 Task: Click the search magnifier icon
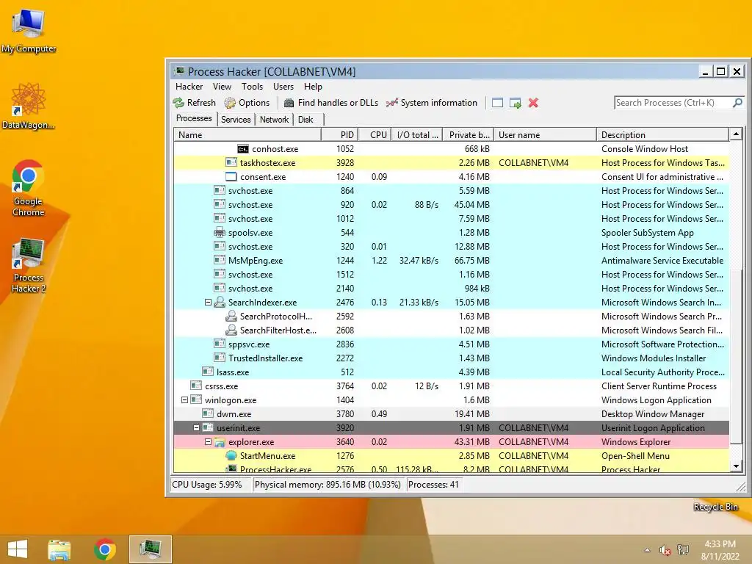click(x=737, y=103)
